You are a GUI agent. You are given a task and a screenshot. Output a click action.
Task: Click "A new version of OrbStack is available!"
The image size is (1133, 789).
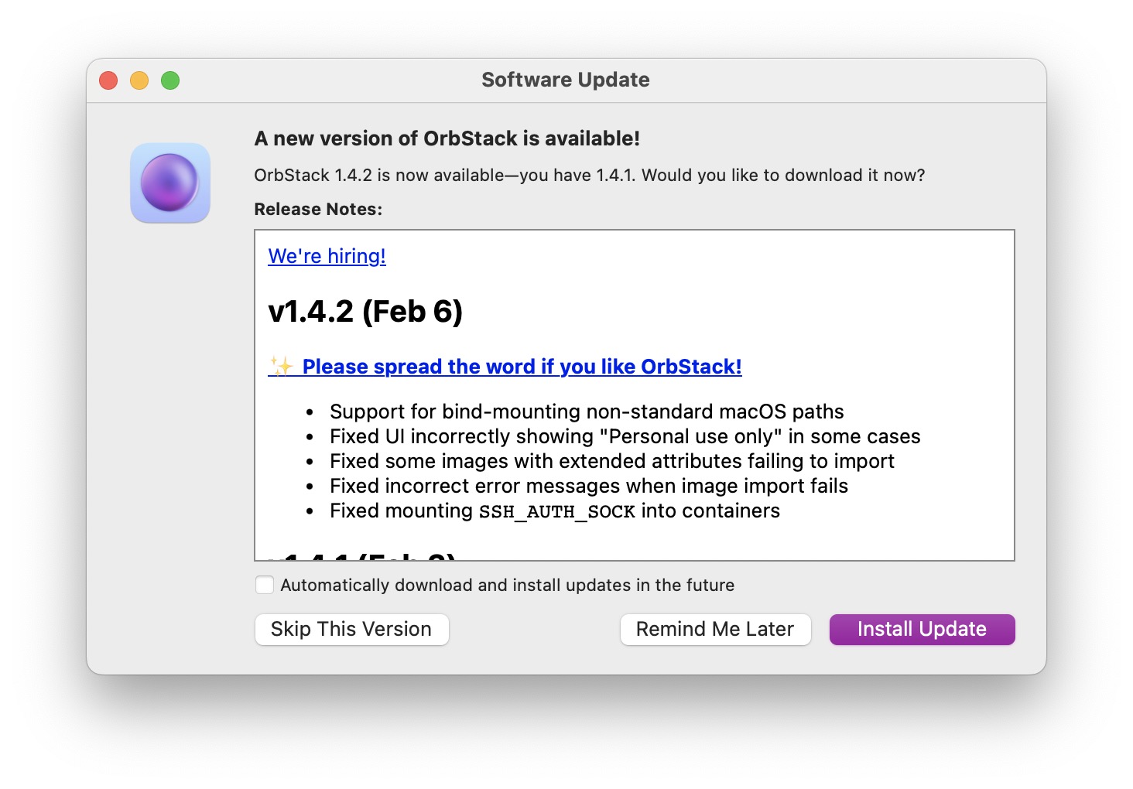coord(447,138)
